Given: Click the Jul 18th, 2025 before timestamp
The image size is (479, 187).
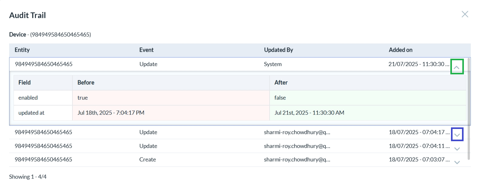Looking at the screenshot, I should pos(111,113).
